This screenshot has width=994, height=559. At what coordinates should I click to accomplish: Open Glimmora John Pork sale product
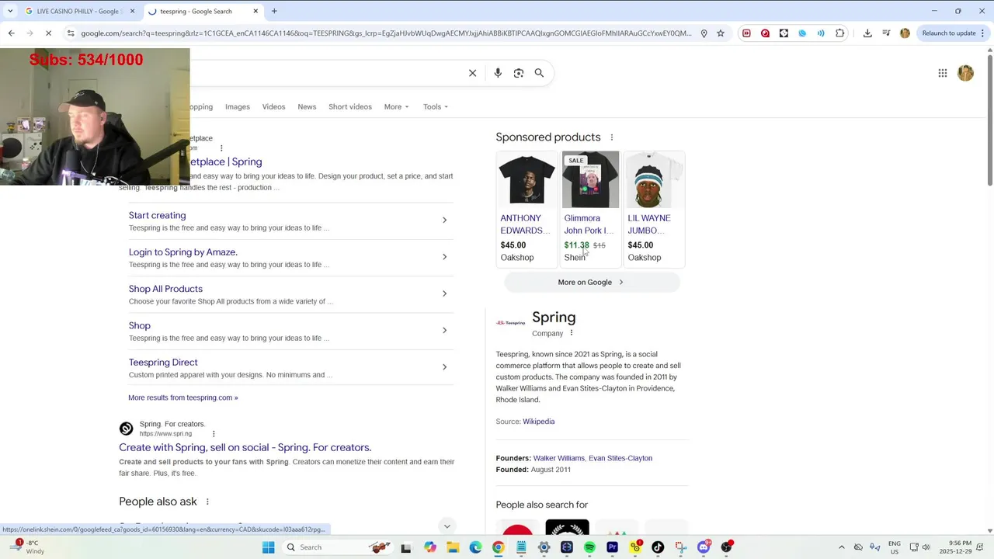pyautogui.click(x=590, y=209)
